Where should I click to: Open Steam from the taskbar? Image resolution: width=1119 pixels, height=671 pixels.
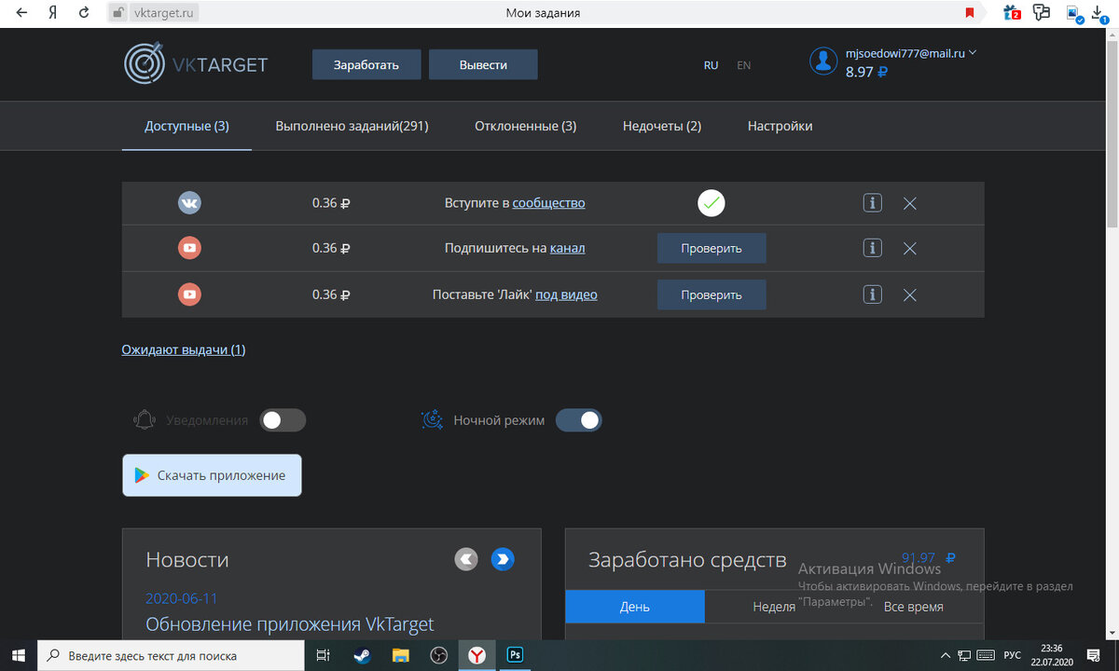coord(361,655)
